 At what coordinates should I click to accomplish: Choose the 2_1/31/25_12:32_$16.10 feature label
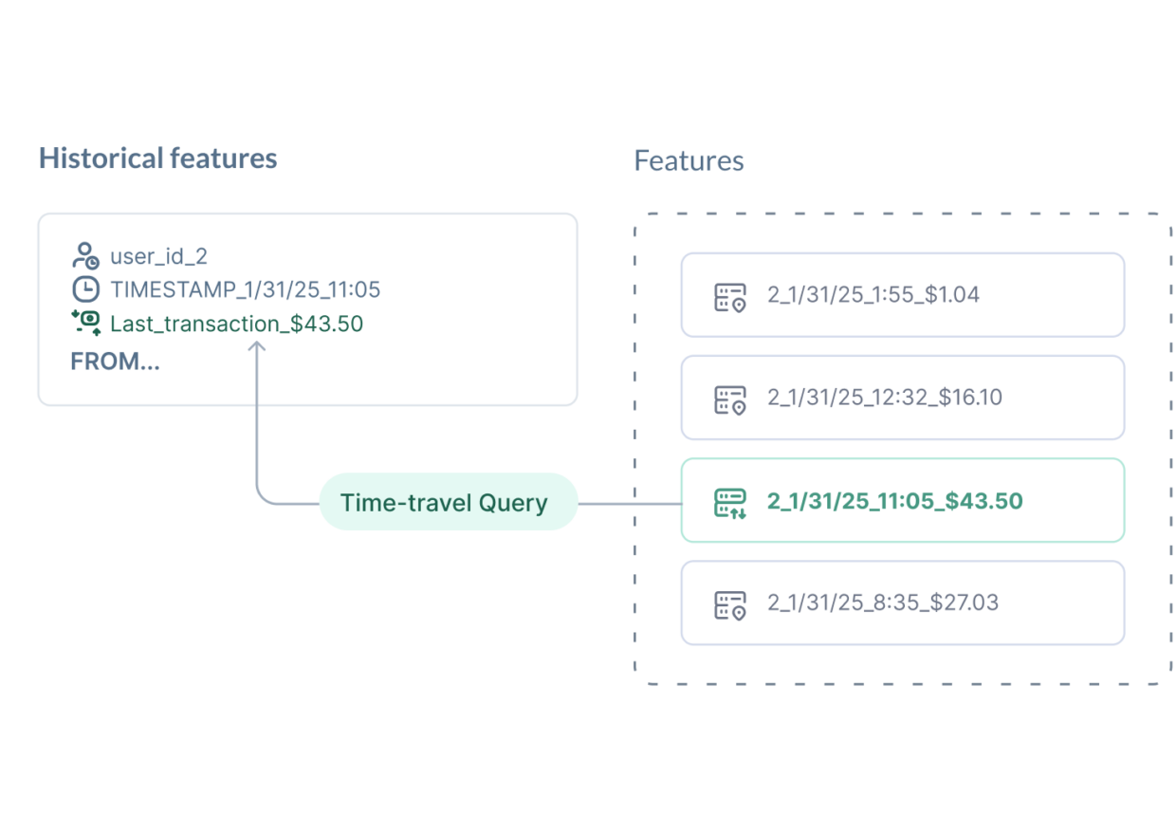(x=884, y=398)
